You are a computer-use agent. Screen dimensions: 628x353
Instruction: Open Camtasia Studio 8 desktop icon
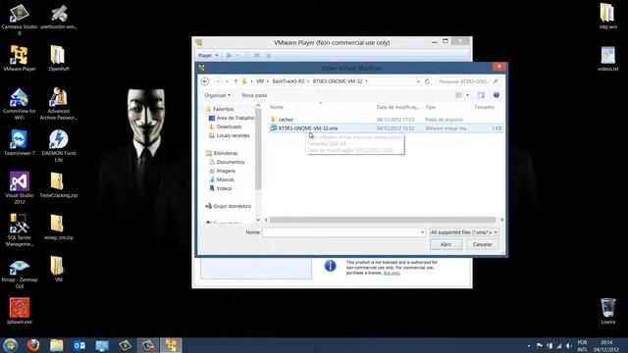coord(20,20)
